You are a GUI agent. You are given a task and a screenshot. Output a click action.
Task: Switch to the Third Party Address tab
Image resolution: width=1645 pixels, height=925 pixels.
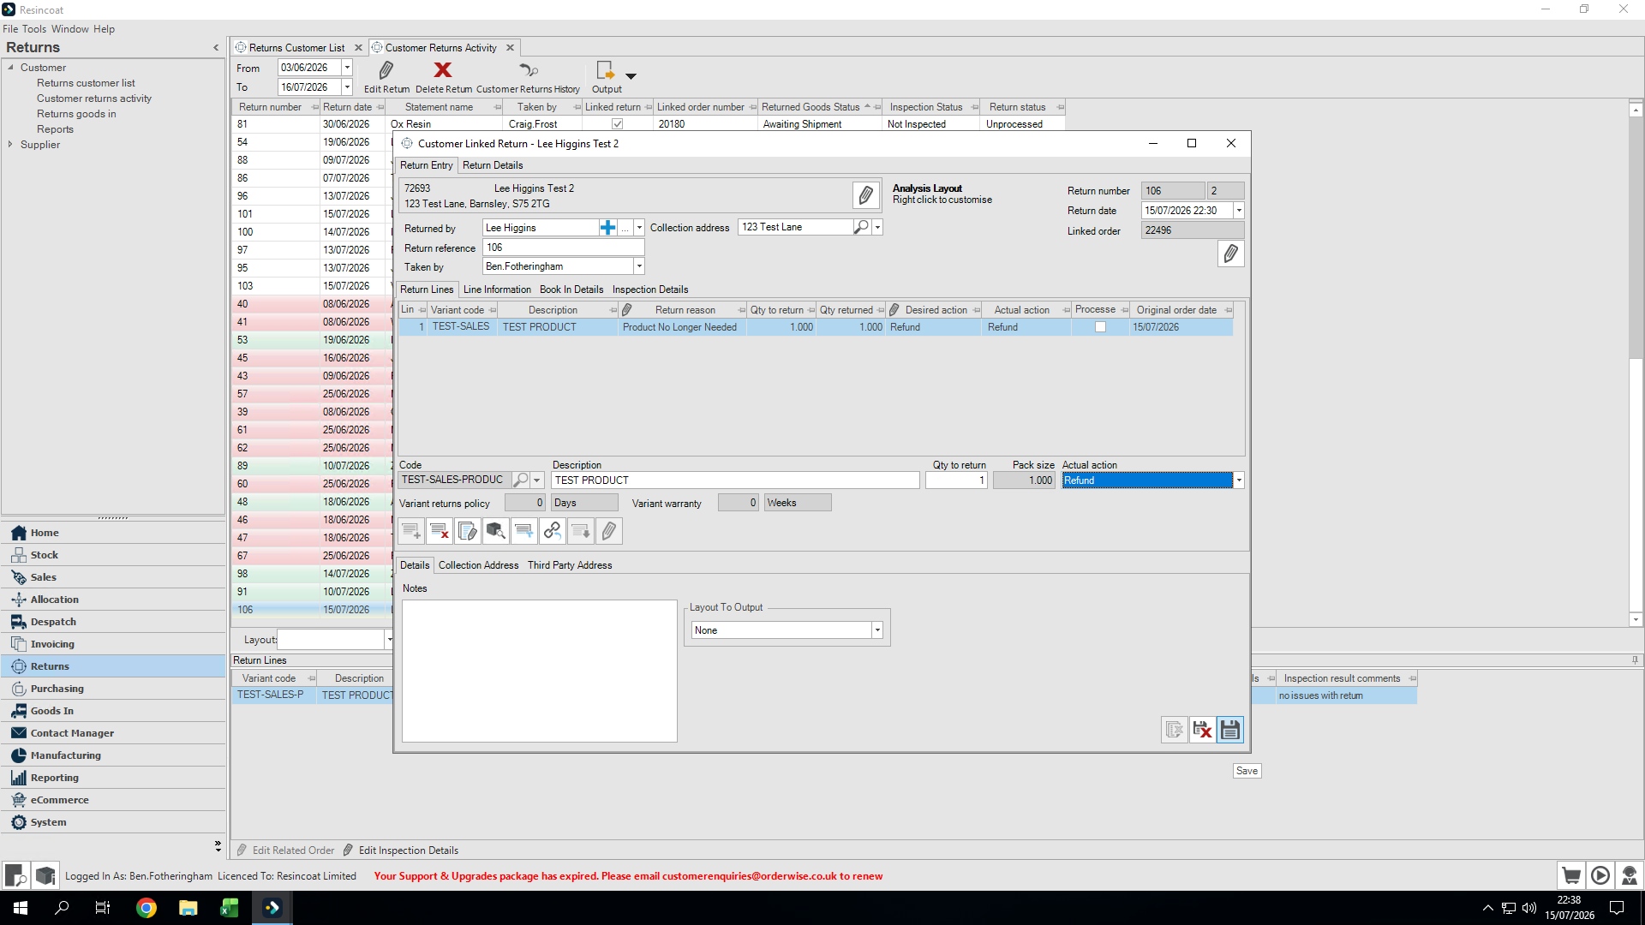[570, 565]
